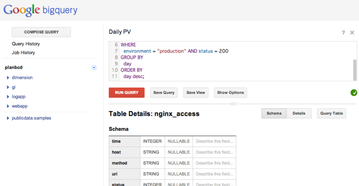Viewport: 359px width, 186px height.
Task: Click the INTEGER type of time row
Action: [152, 141]
